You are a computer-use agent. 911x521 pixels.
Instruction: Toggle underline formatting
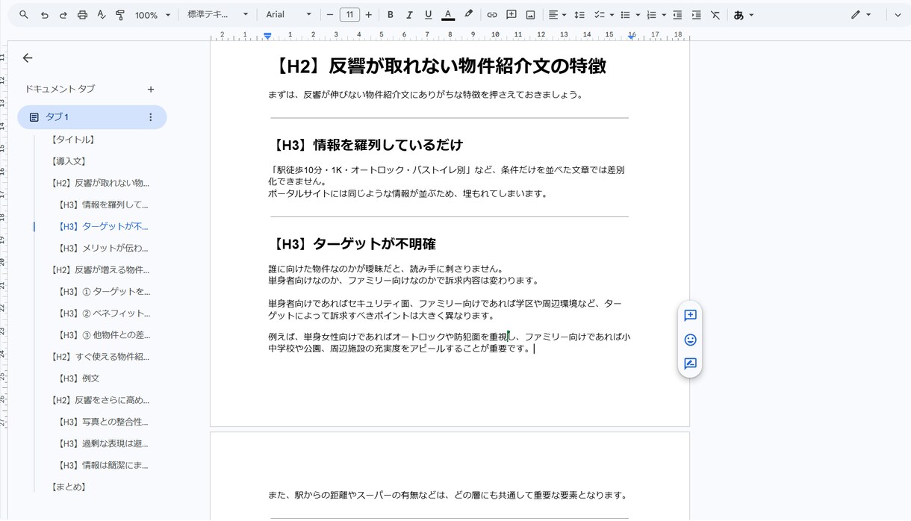(x=428, y=15)
